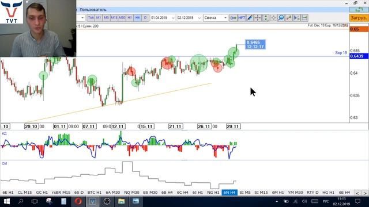
Task: Open the RTY D chart tab
Action: pos(312,193)
